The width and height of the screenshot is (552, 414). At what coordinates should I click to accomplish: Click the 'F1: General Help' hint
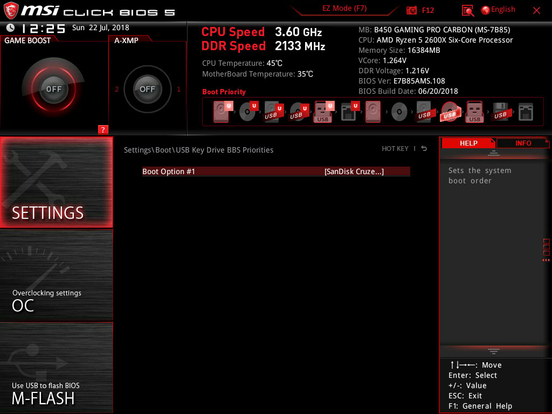pyautogui.click(x=480, y=406)
